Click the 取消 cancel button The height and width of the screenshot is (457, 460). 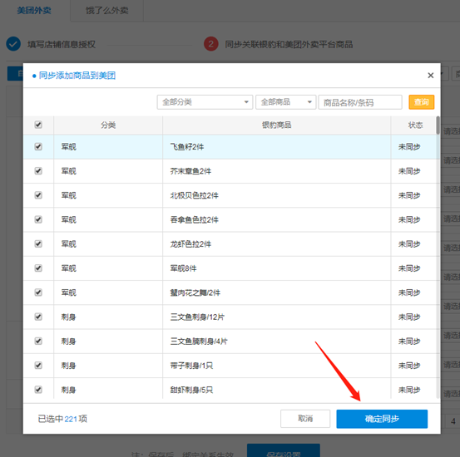pos(305,419)
